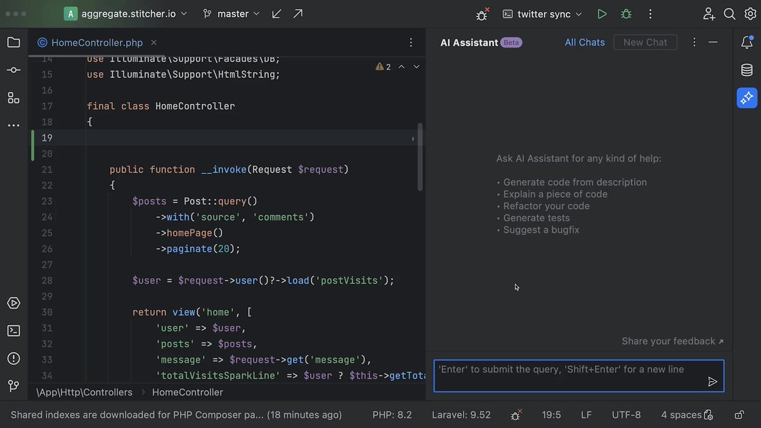Screen dimensions: 761x428
Task: Open the 4 spaces indentation dropdown
Action: [682, 414]
